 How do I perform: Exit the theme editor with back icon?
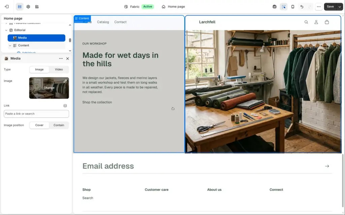7,7
